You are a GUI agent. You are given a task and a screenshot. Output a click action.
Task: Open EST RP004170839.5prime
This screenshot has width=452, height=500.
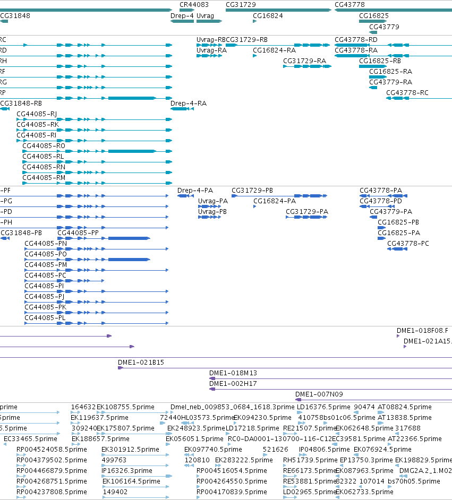[x=232, y=492]
